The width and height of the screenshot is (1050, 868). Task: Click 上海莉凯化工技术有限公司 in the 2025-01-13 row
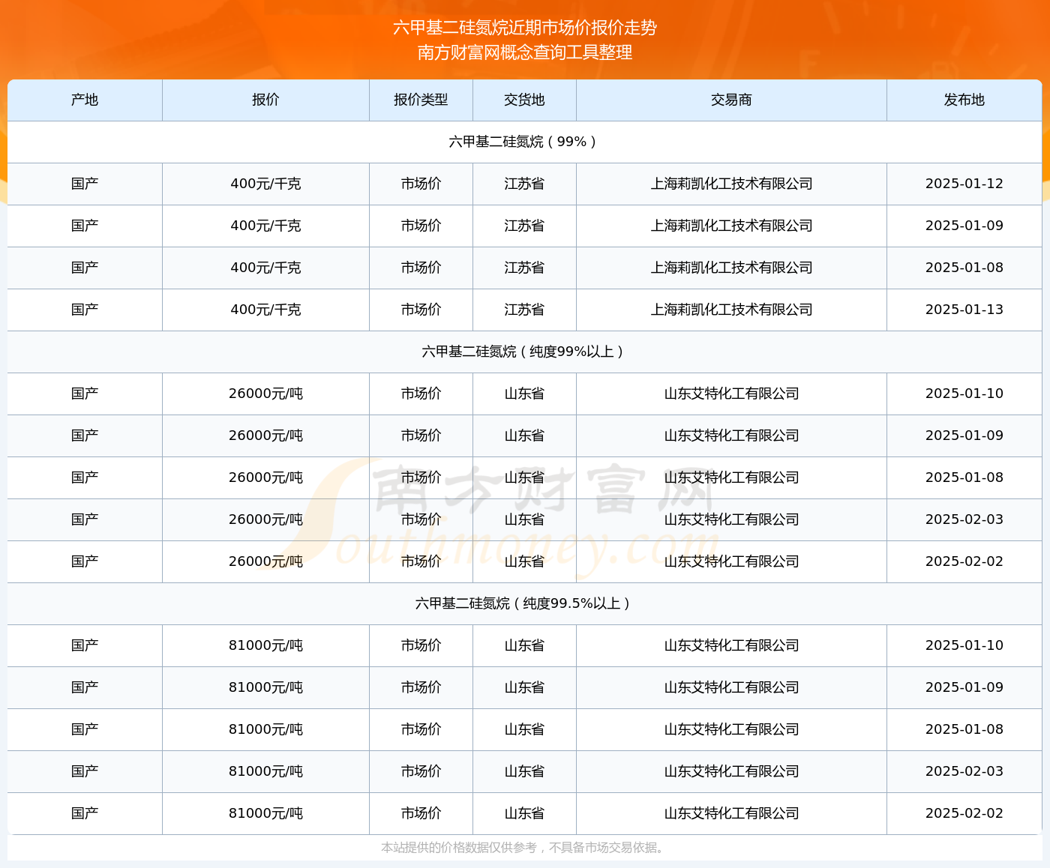[731, 310]
